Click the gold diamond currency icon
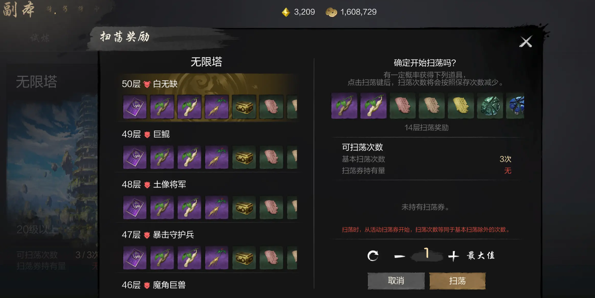Image resolution: width=595 pixels, height=298 pixels. click(x=286, y=12)
